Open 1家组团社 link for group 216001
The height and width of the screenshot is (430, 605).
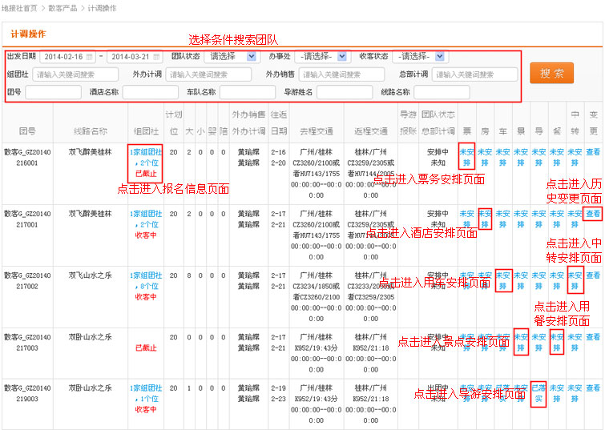145,151
